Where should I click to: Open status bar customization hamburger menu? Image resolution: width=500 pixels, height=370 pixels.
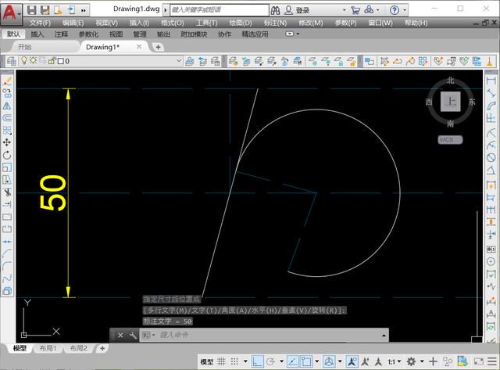pos(492,361)
